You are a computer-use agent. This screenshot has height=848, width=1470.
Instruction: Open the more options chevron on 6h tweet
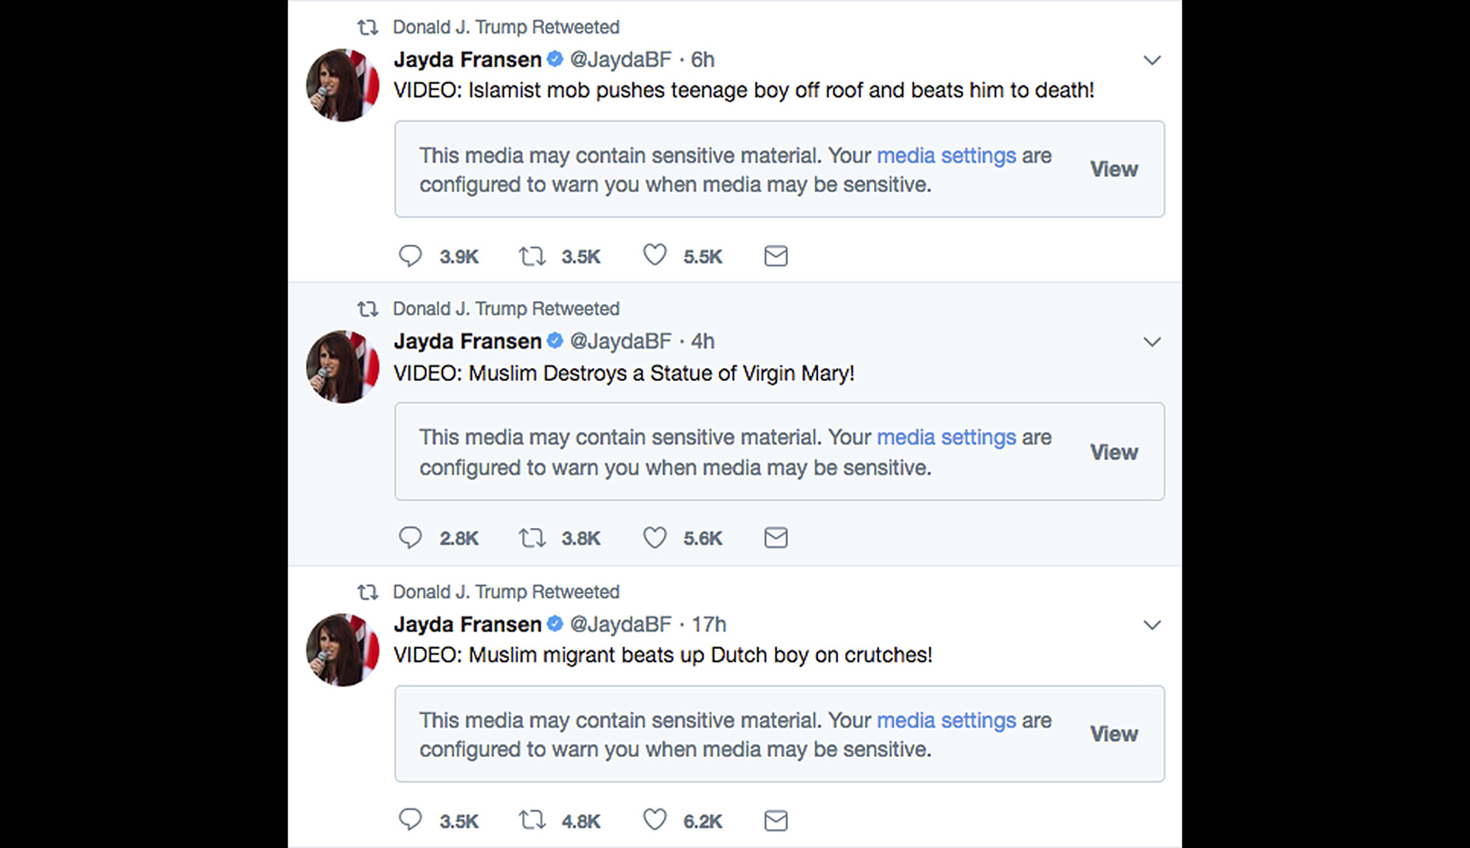(x=1152, y=60)
